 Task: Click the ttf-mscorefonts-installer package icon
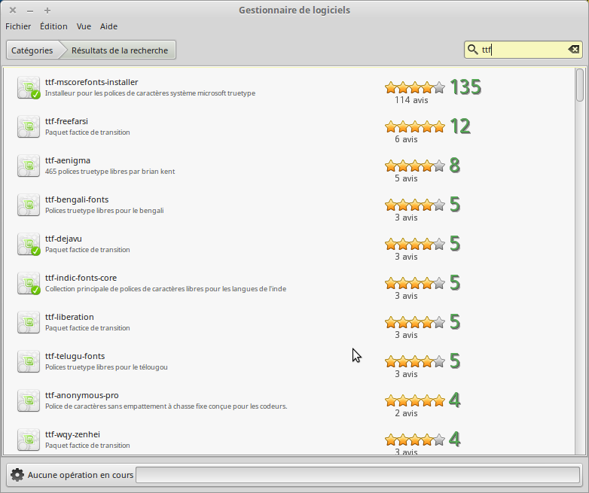click(x=29, y=87)
